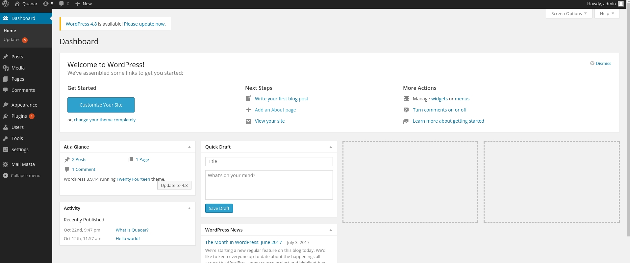Click the widgets grid icon under More Actions

406,99
